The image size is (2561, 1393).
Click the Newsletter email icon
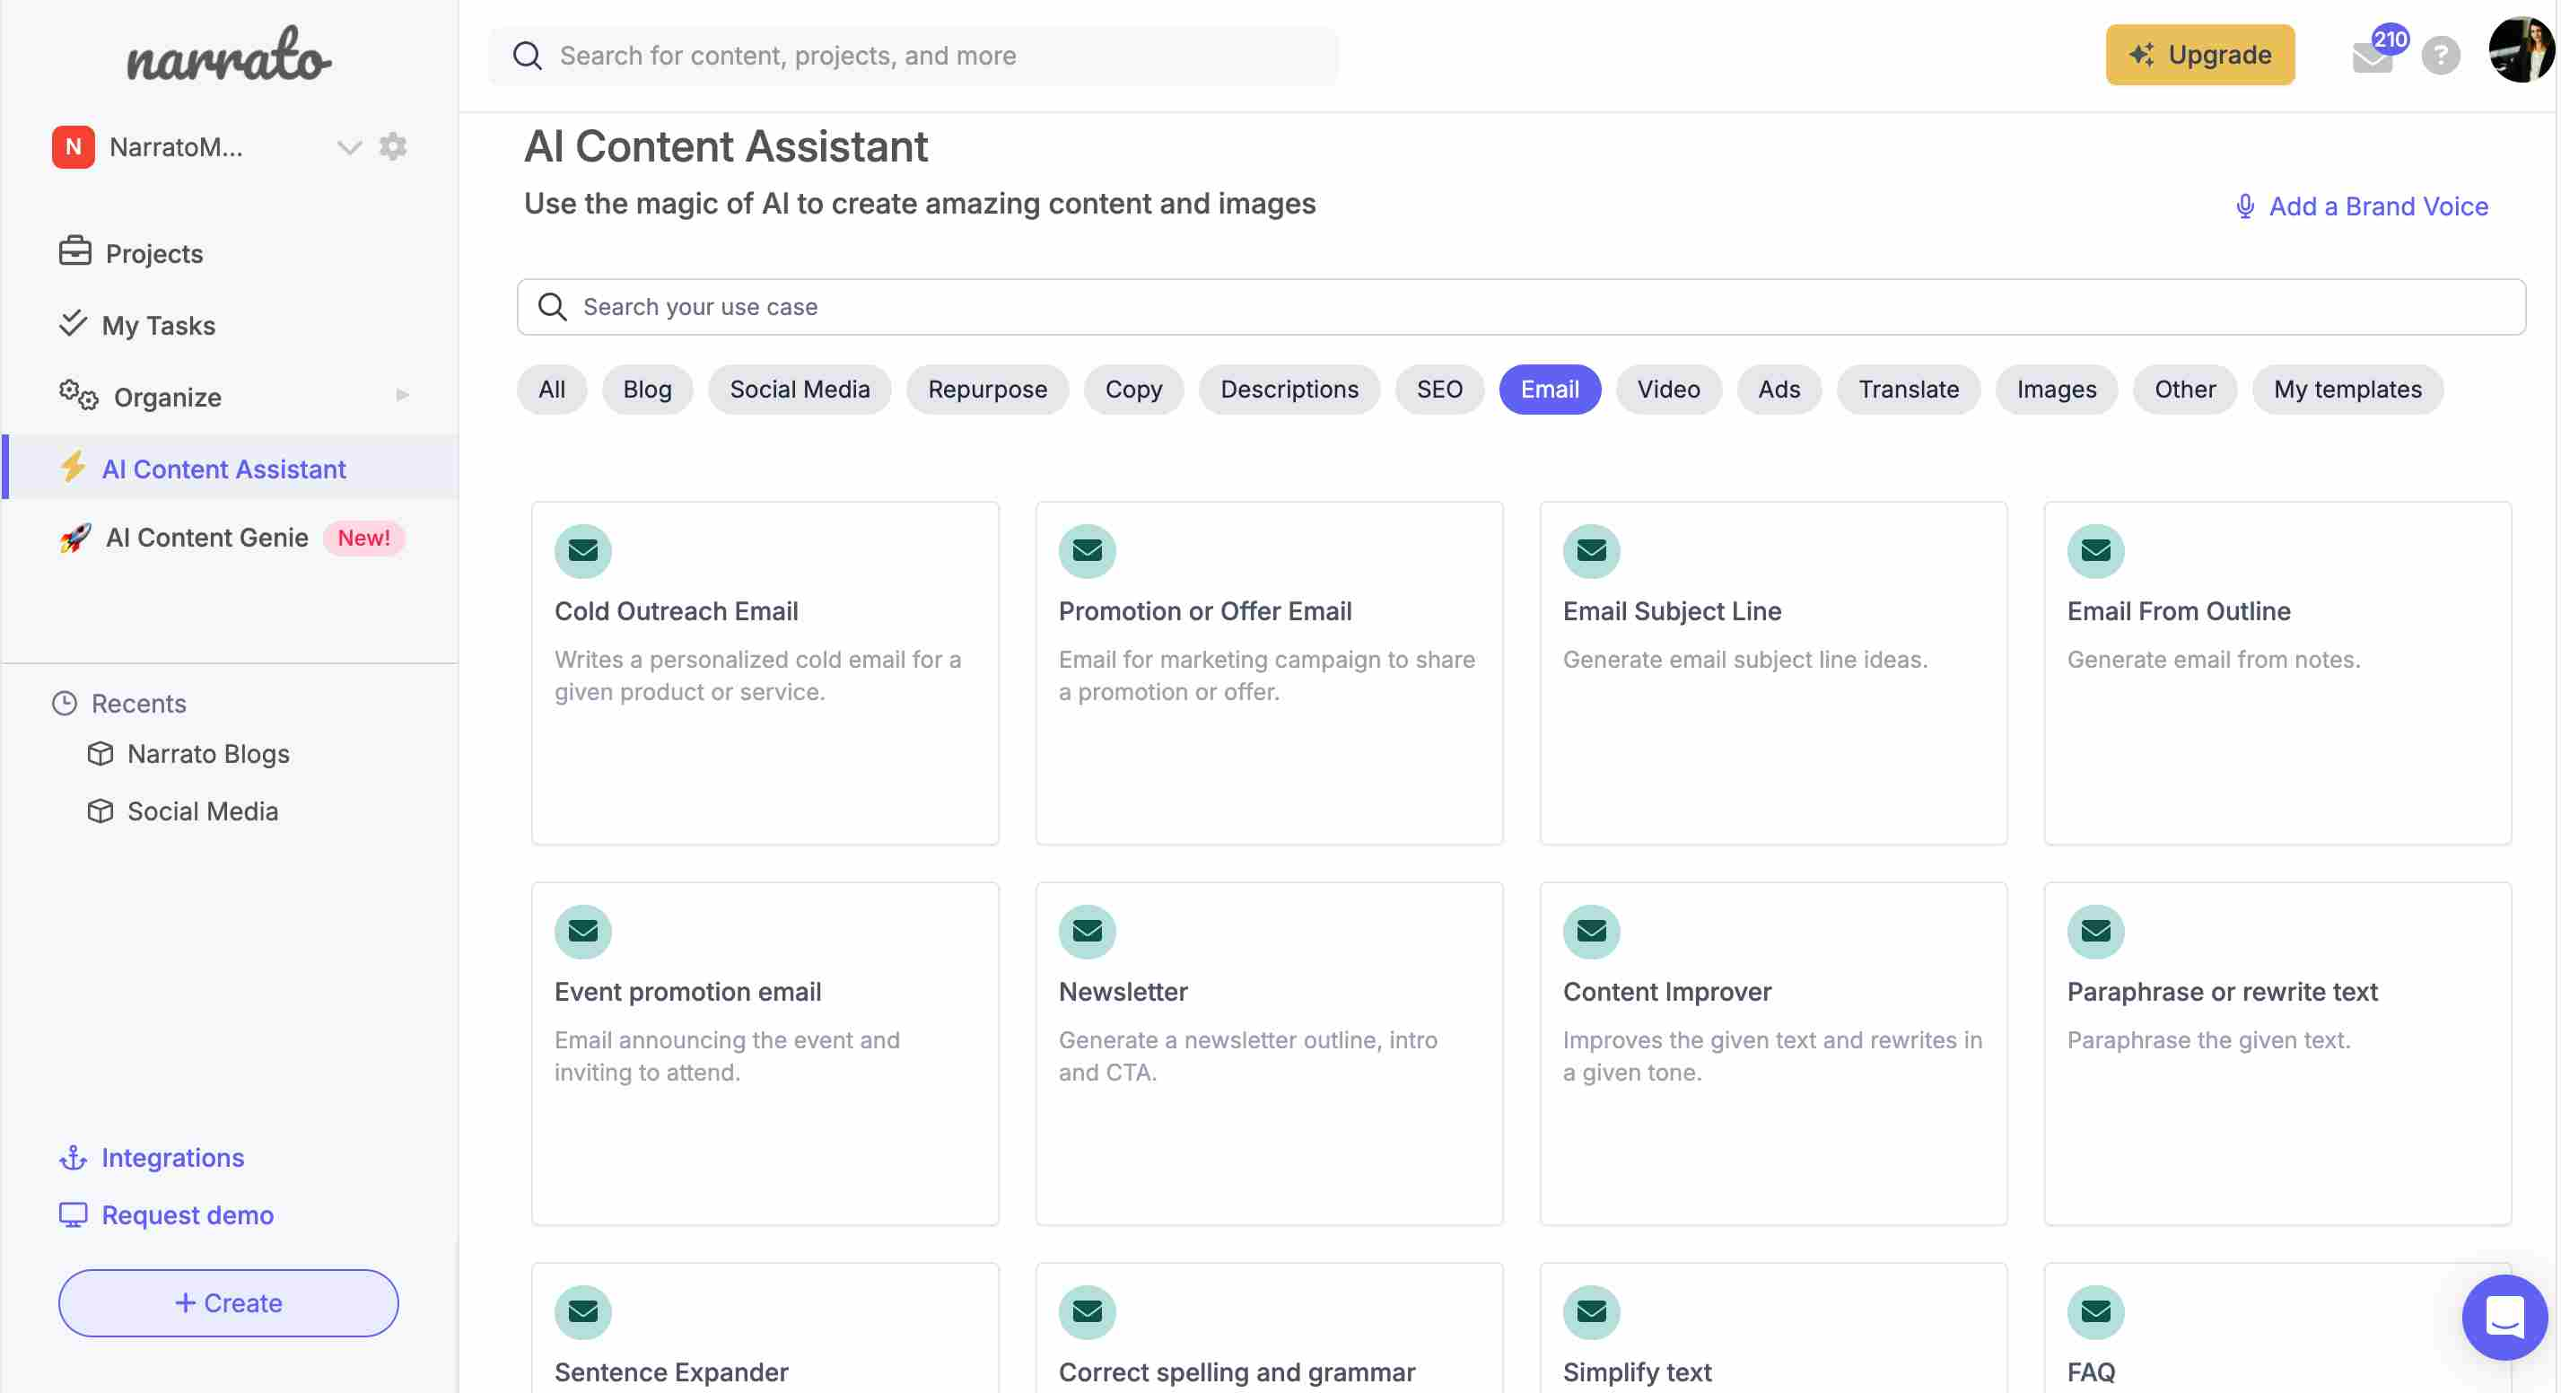click(x=1087, y=930)
